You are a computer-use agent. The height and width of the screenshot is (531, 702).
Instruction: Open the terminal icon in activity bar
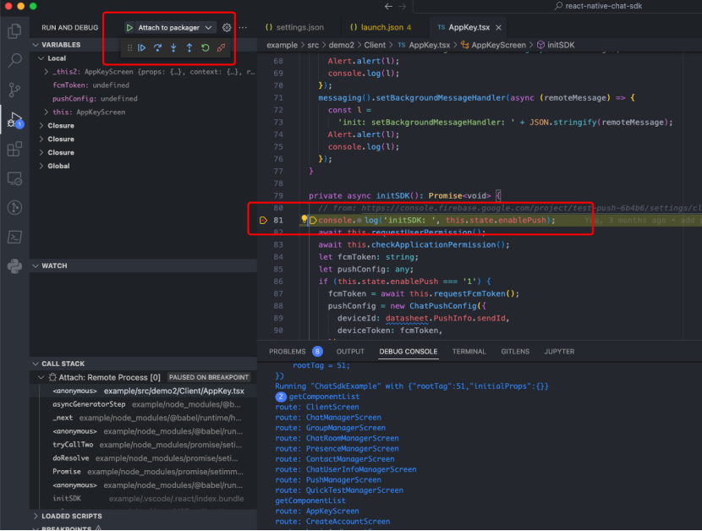(x=14, y=237)
